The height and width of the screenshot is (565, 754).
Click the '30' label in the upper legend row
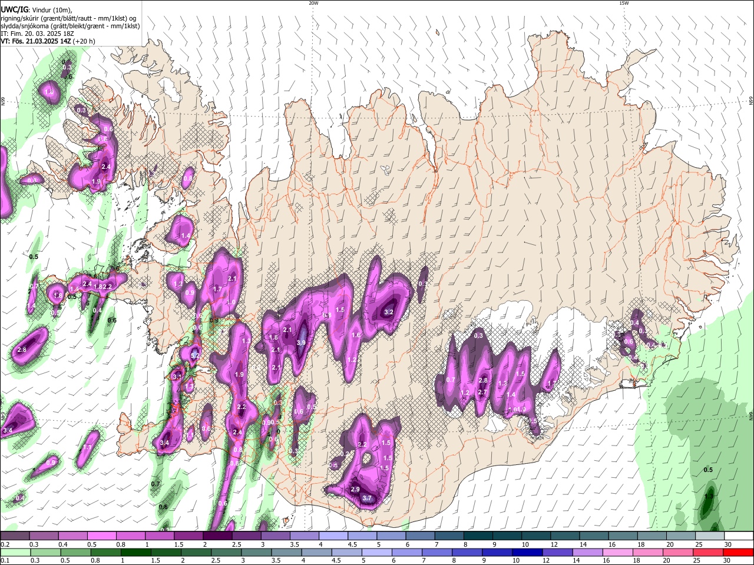728,544
